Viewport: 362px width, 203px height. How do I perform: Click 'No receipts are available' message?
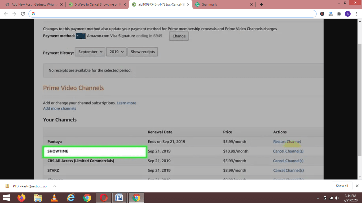(x=90, y=70)
